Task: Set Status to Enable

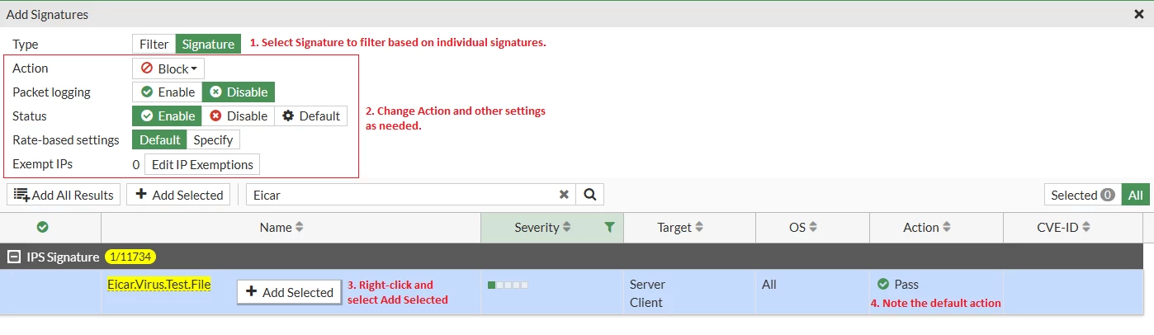Action: pos(168,116)
